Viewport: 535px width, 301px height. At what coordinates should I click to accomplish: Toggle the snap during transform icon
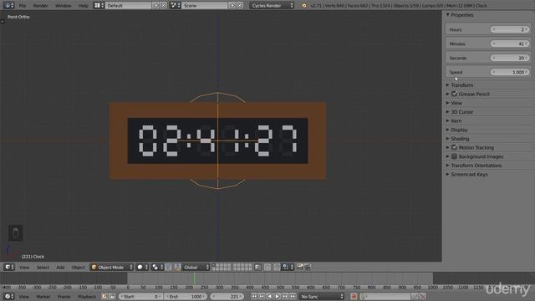click(277, 268)
